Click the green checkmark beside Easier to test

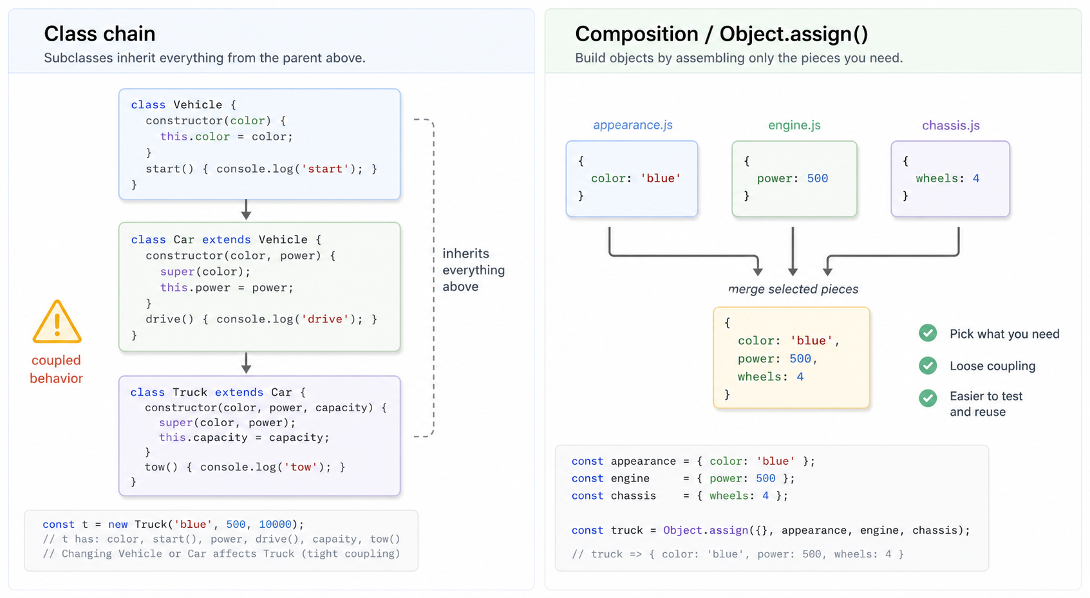point(928,398)
